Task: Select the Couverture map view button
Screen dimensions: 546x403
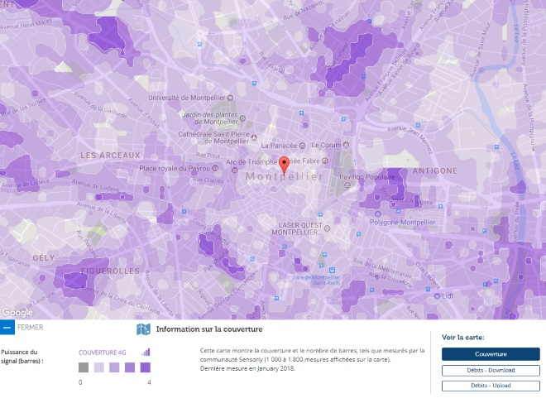Action: pyautogui.click(x=491, y=354)
